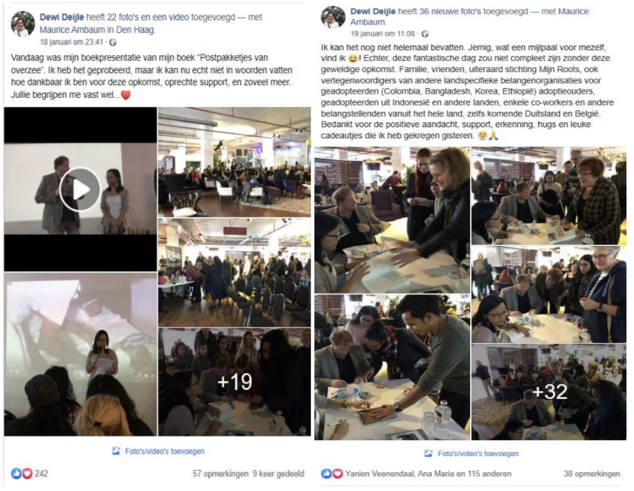Click Foto's/video's toevoegen under right post

point(478,454)
